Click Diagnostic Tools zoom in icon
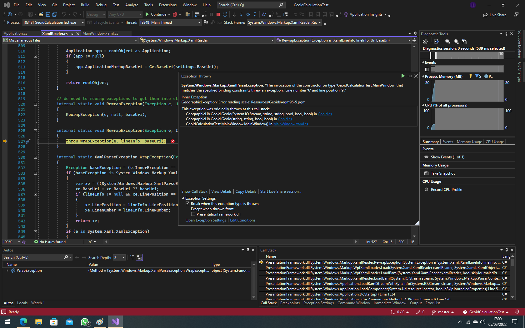Image resolution: width=525 pixels, height=328 pixels. [447, 42]
